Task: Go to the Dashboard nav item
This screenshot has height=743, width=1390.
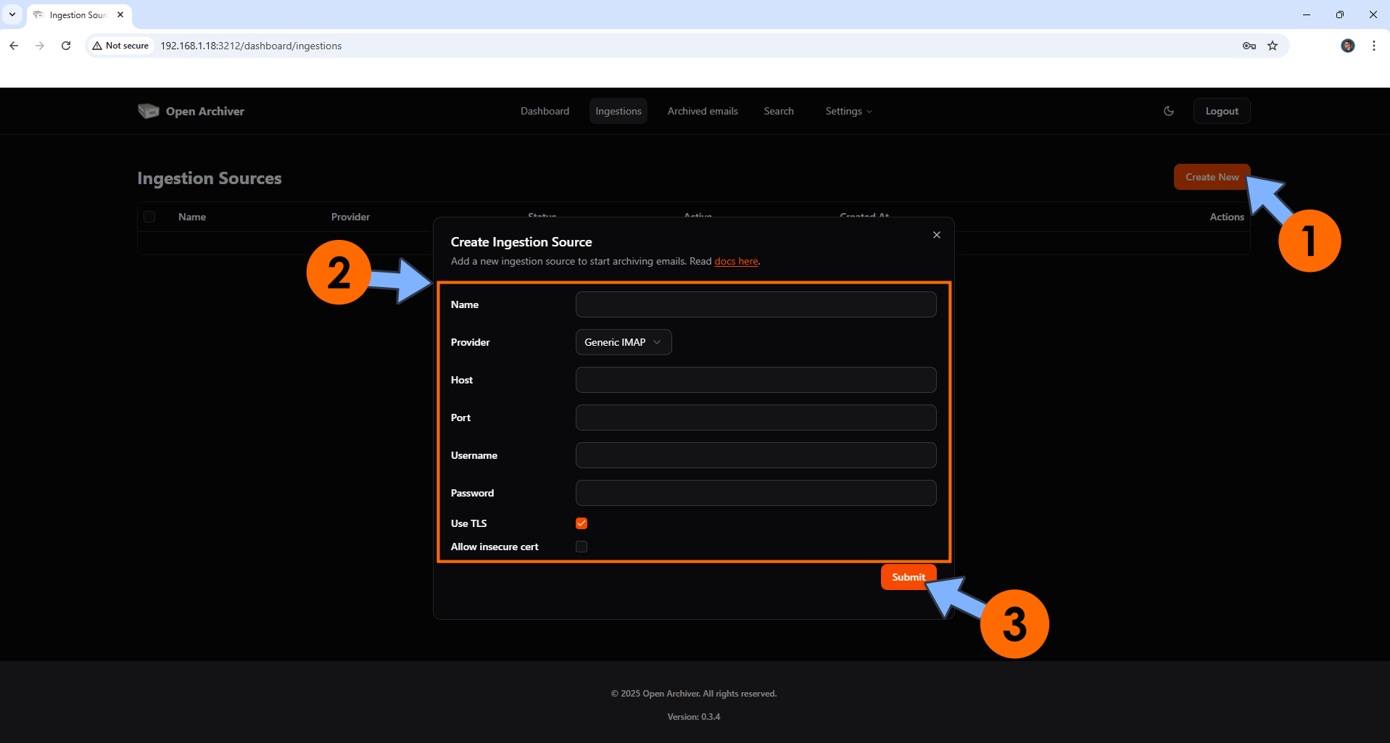Action: [545, 111]
